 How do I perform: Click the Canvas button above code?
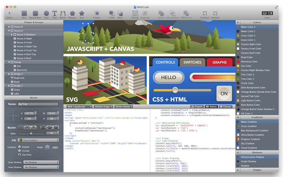click(x=226, y=106)
